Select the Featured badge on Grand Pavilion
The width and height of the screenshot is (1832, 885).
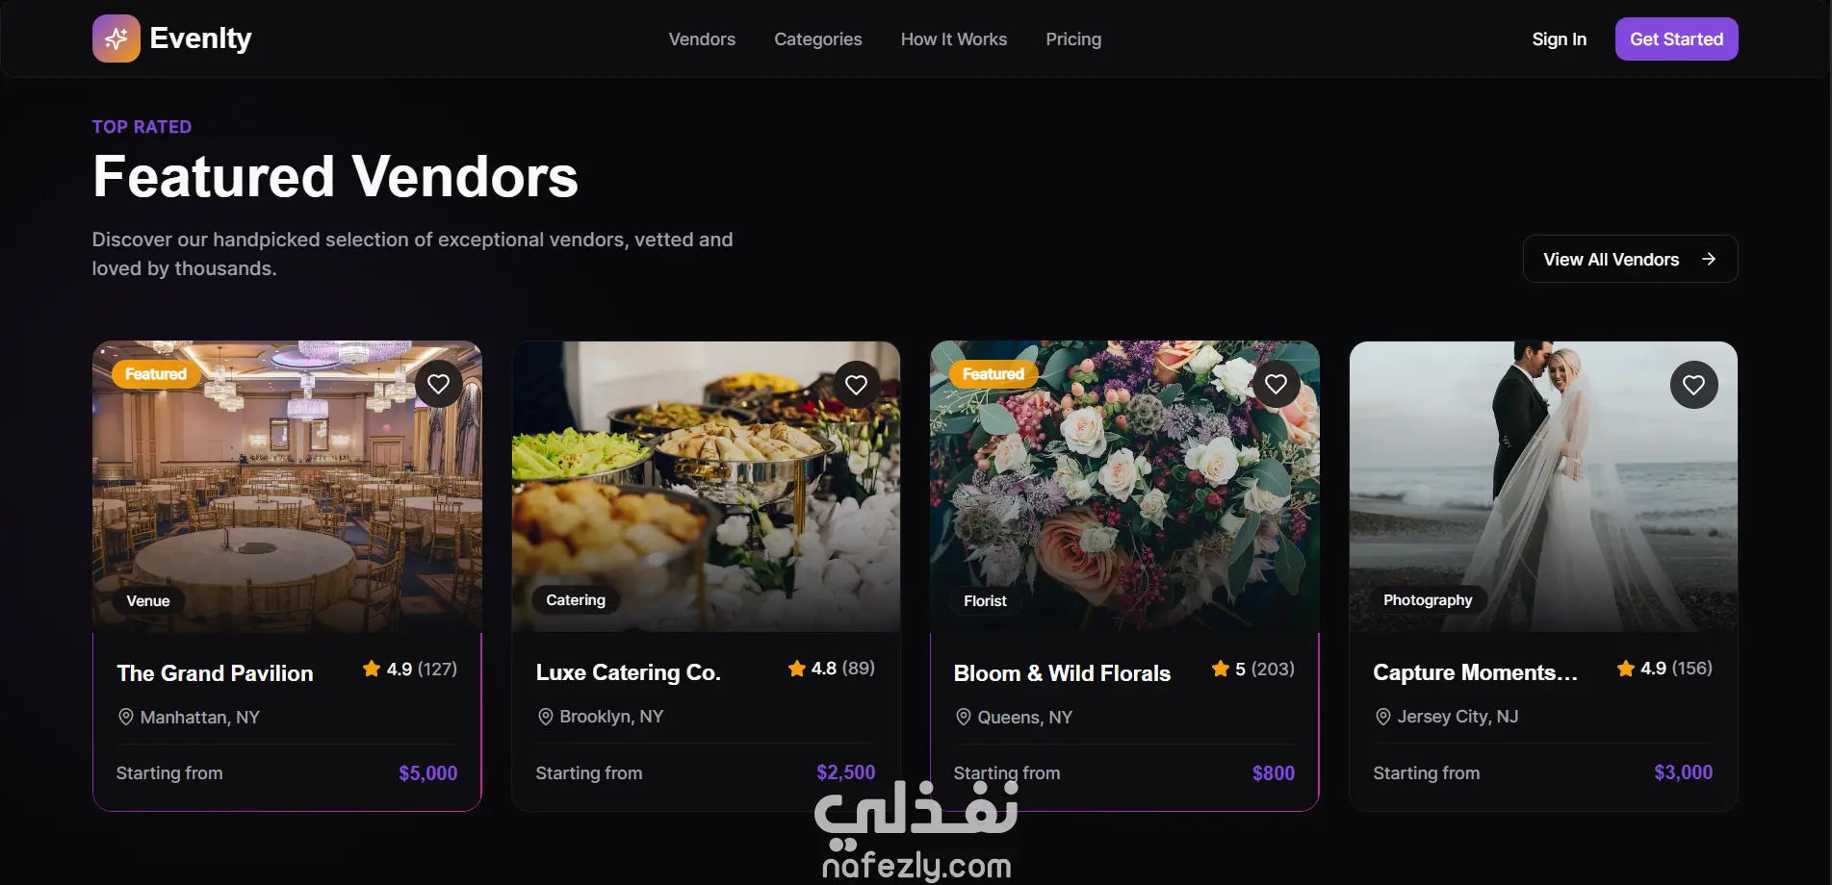pos(156,374)
